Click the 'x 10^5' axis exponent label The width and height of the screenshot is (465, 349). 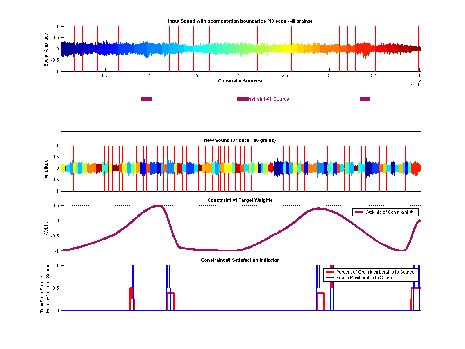(x=415, y=84)
